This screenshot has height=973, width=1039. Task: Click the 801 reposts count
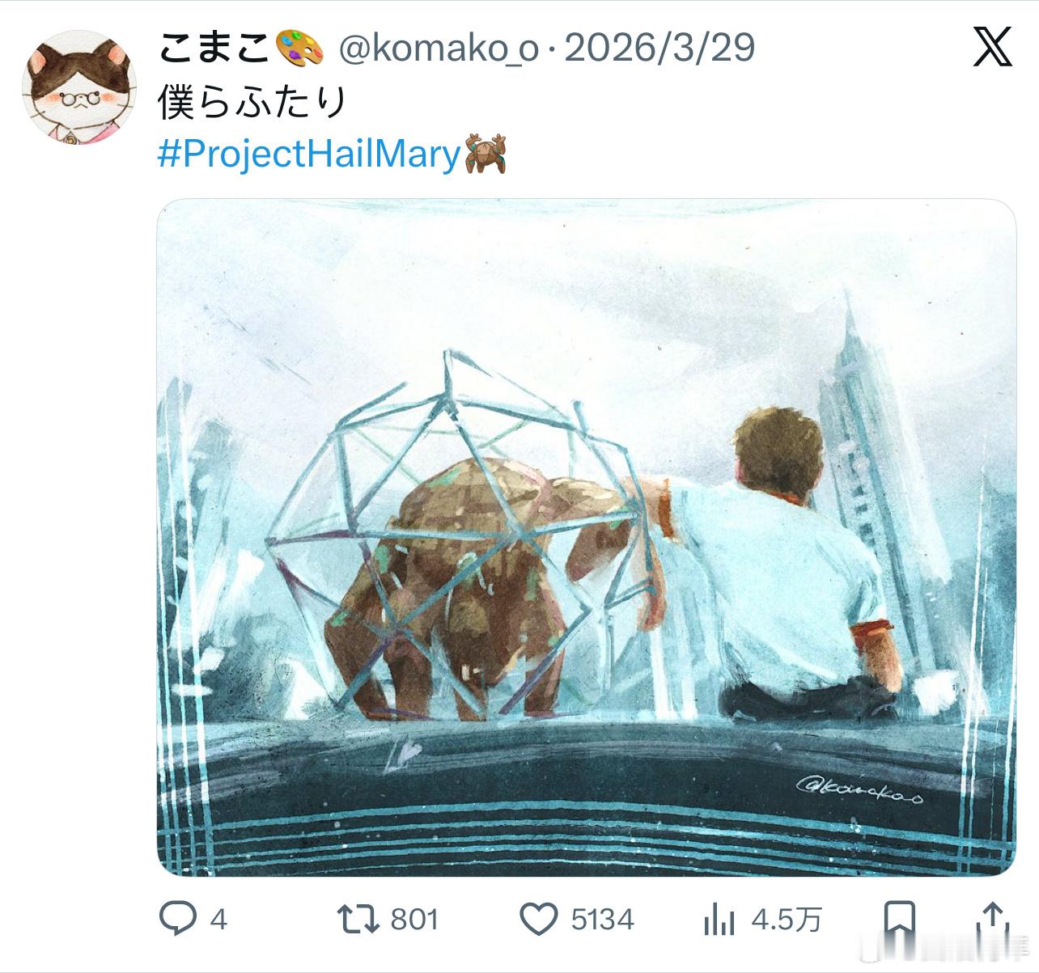414,920
